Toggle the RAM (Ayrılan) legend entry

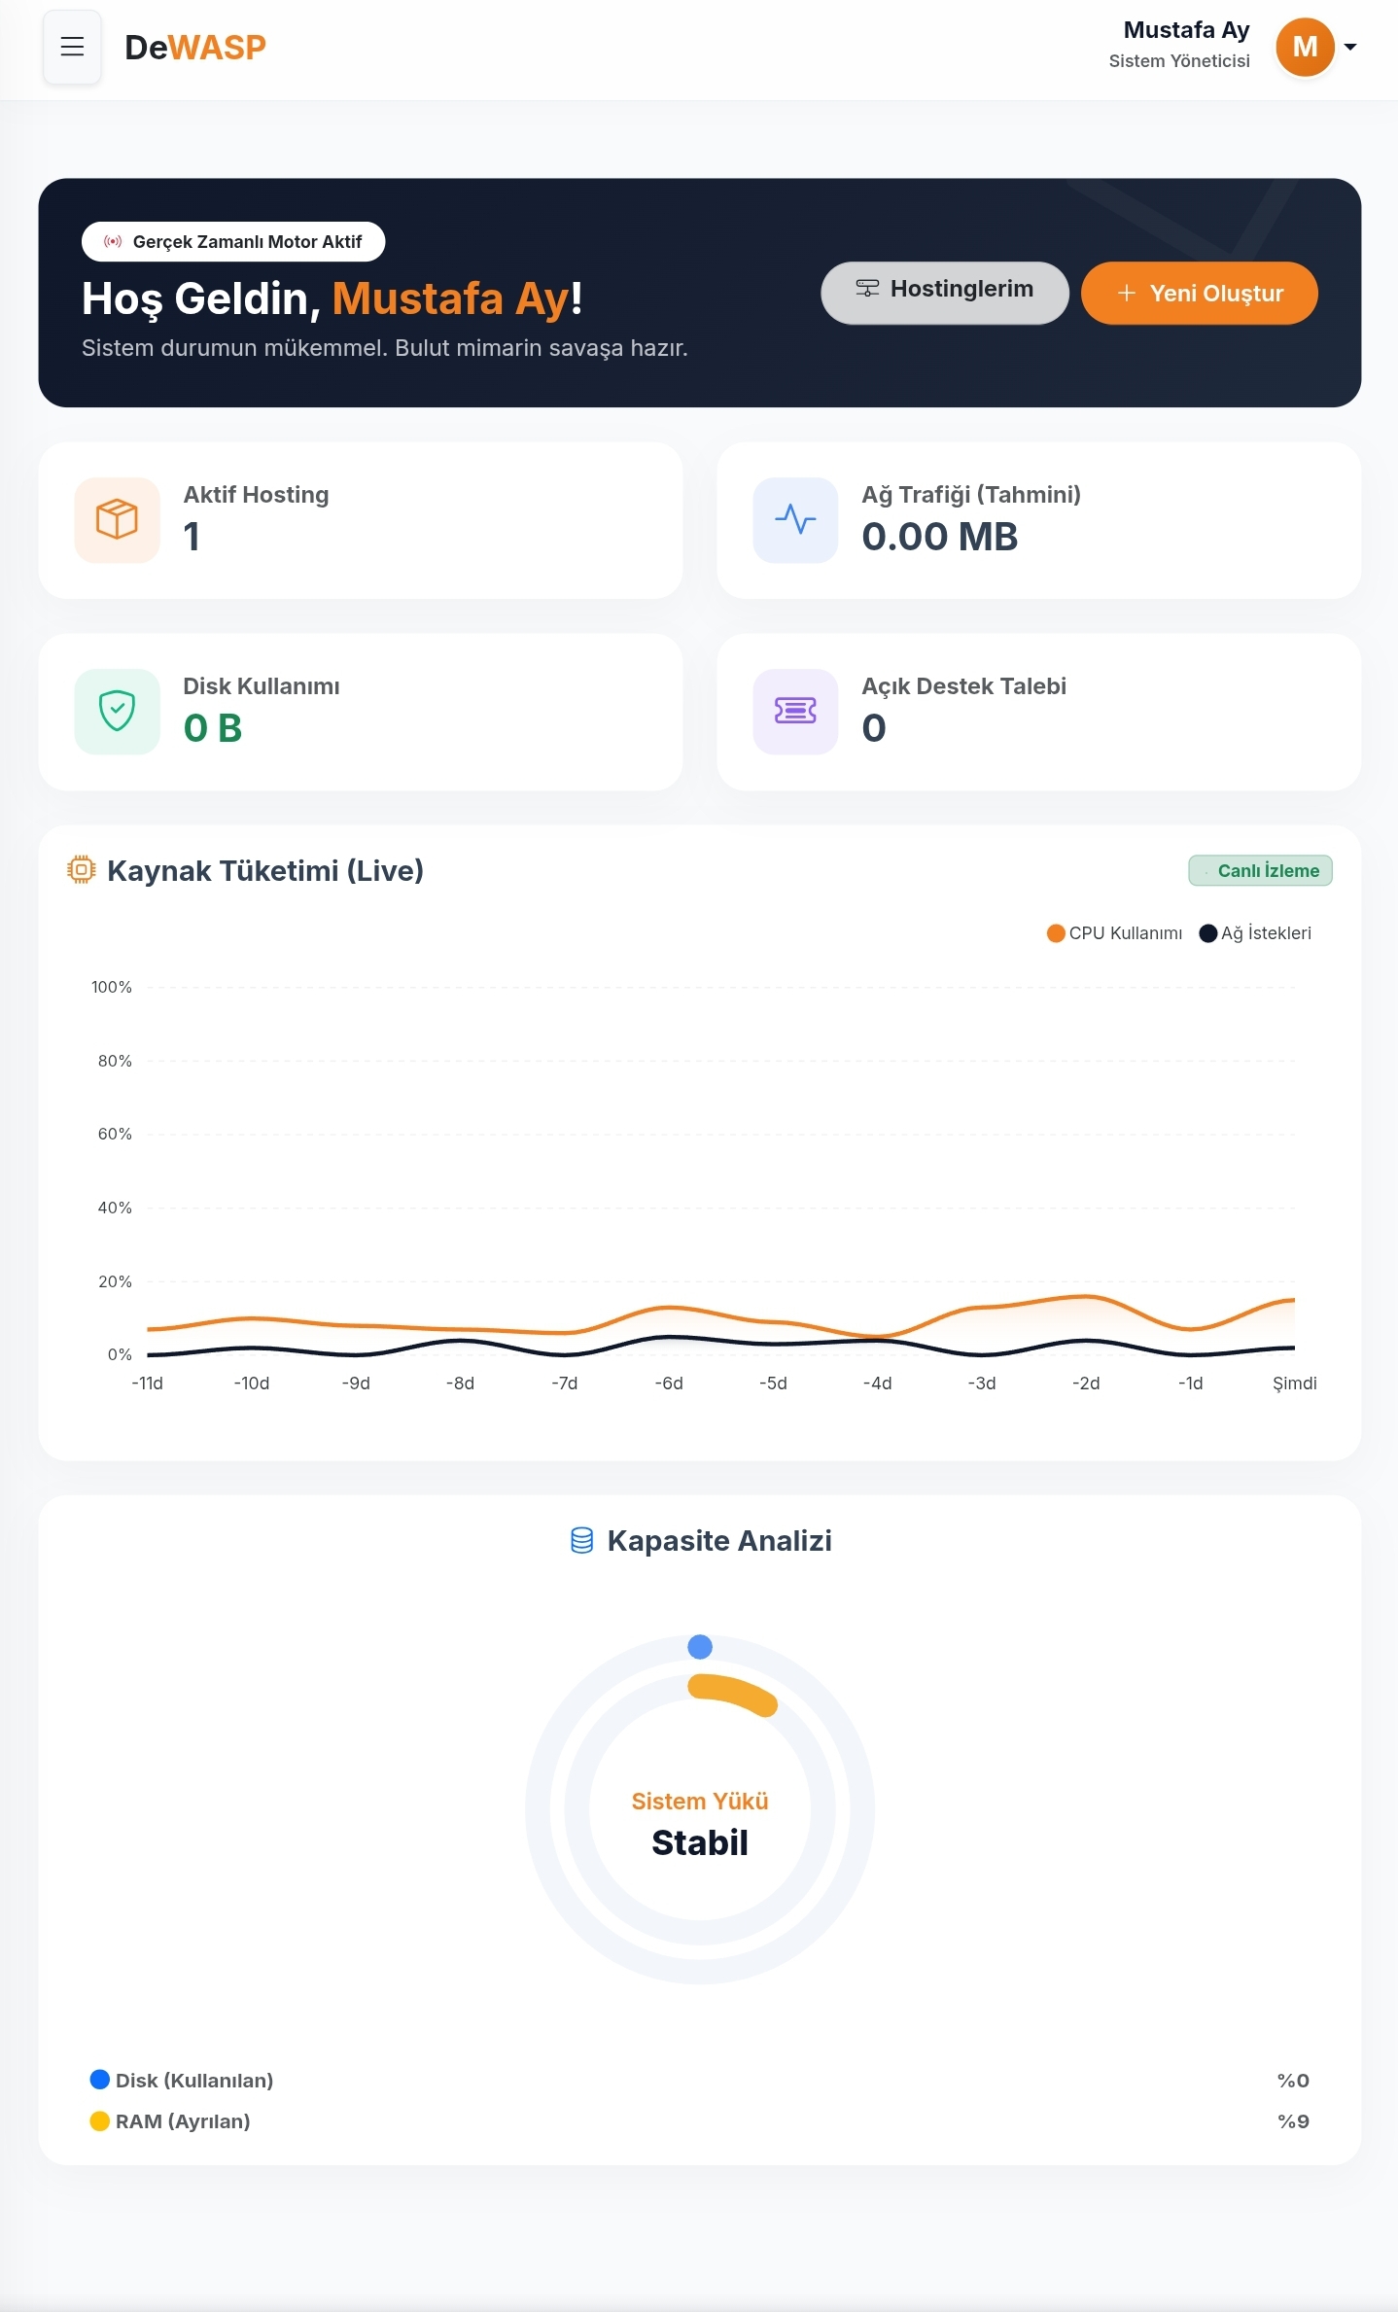pos(170,2121)
